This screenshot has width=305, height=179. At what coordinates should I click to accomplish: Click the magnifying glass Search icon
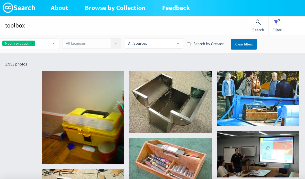click(x=258, y=22)
